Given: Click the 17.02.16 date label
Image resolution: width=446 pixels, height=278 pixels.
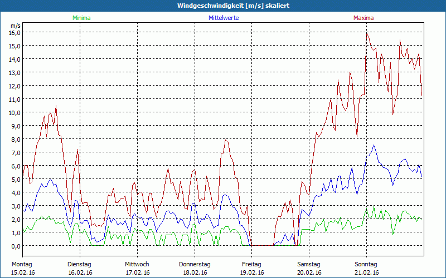Looking at the screenshot, I should tap(138, 272).
